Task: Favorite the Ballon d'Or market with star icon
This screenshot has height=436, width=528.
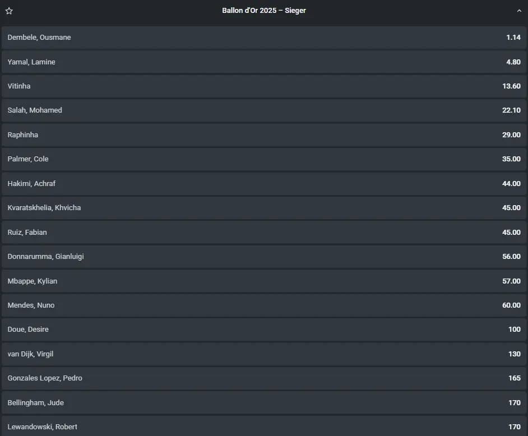Action: pyautogui.click(x=9, y=11)
